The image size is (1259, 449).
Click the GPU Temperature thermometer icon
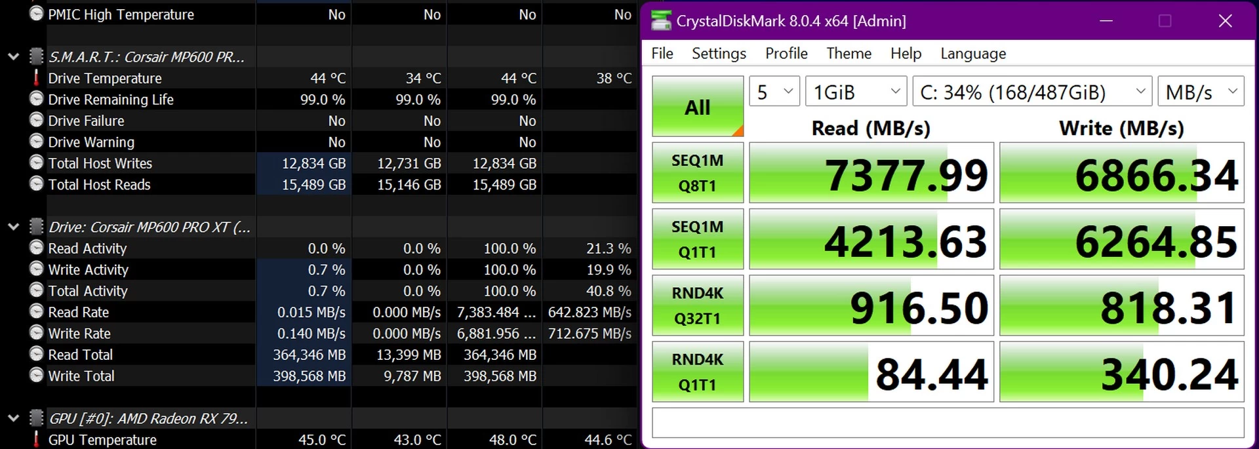[36, 439]
